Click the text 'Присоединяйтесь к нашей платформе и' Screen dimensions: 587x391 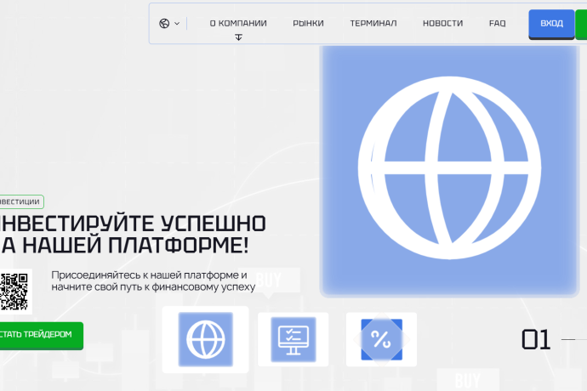[x=149, y=275]
